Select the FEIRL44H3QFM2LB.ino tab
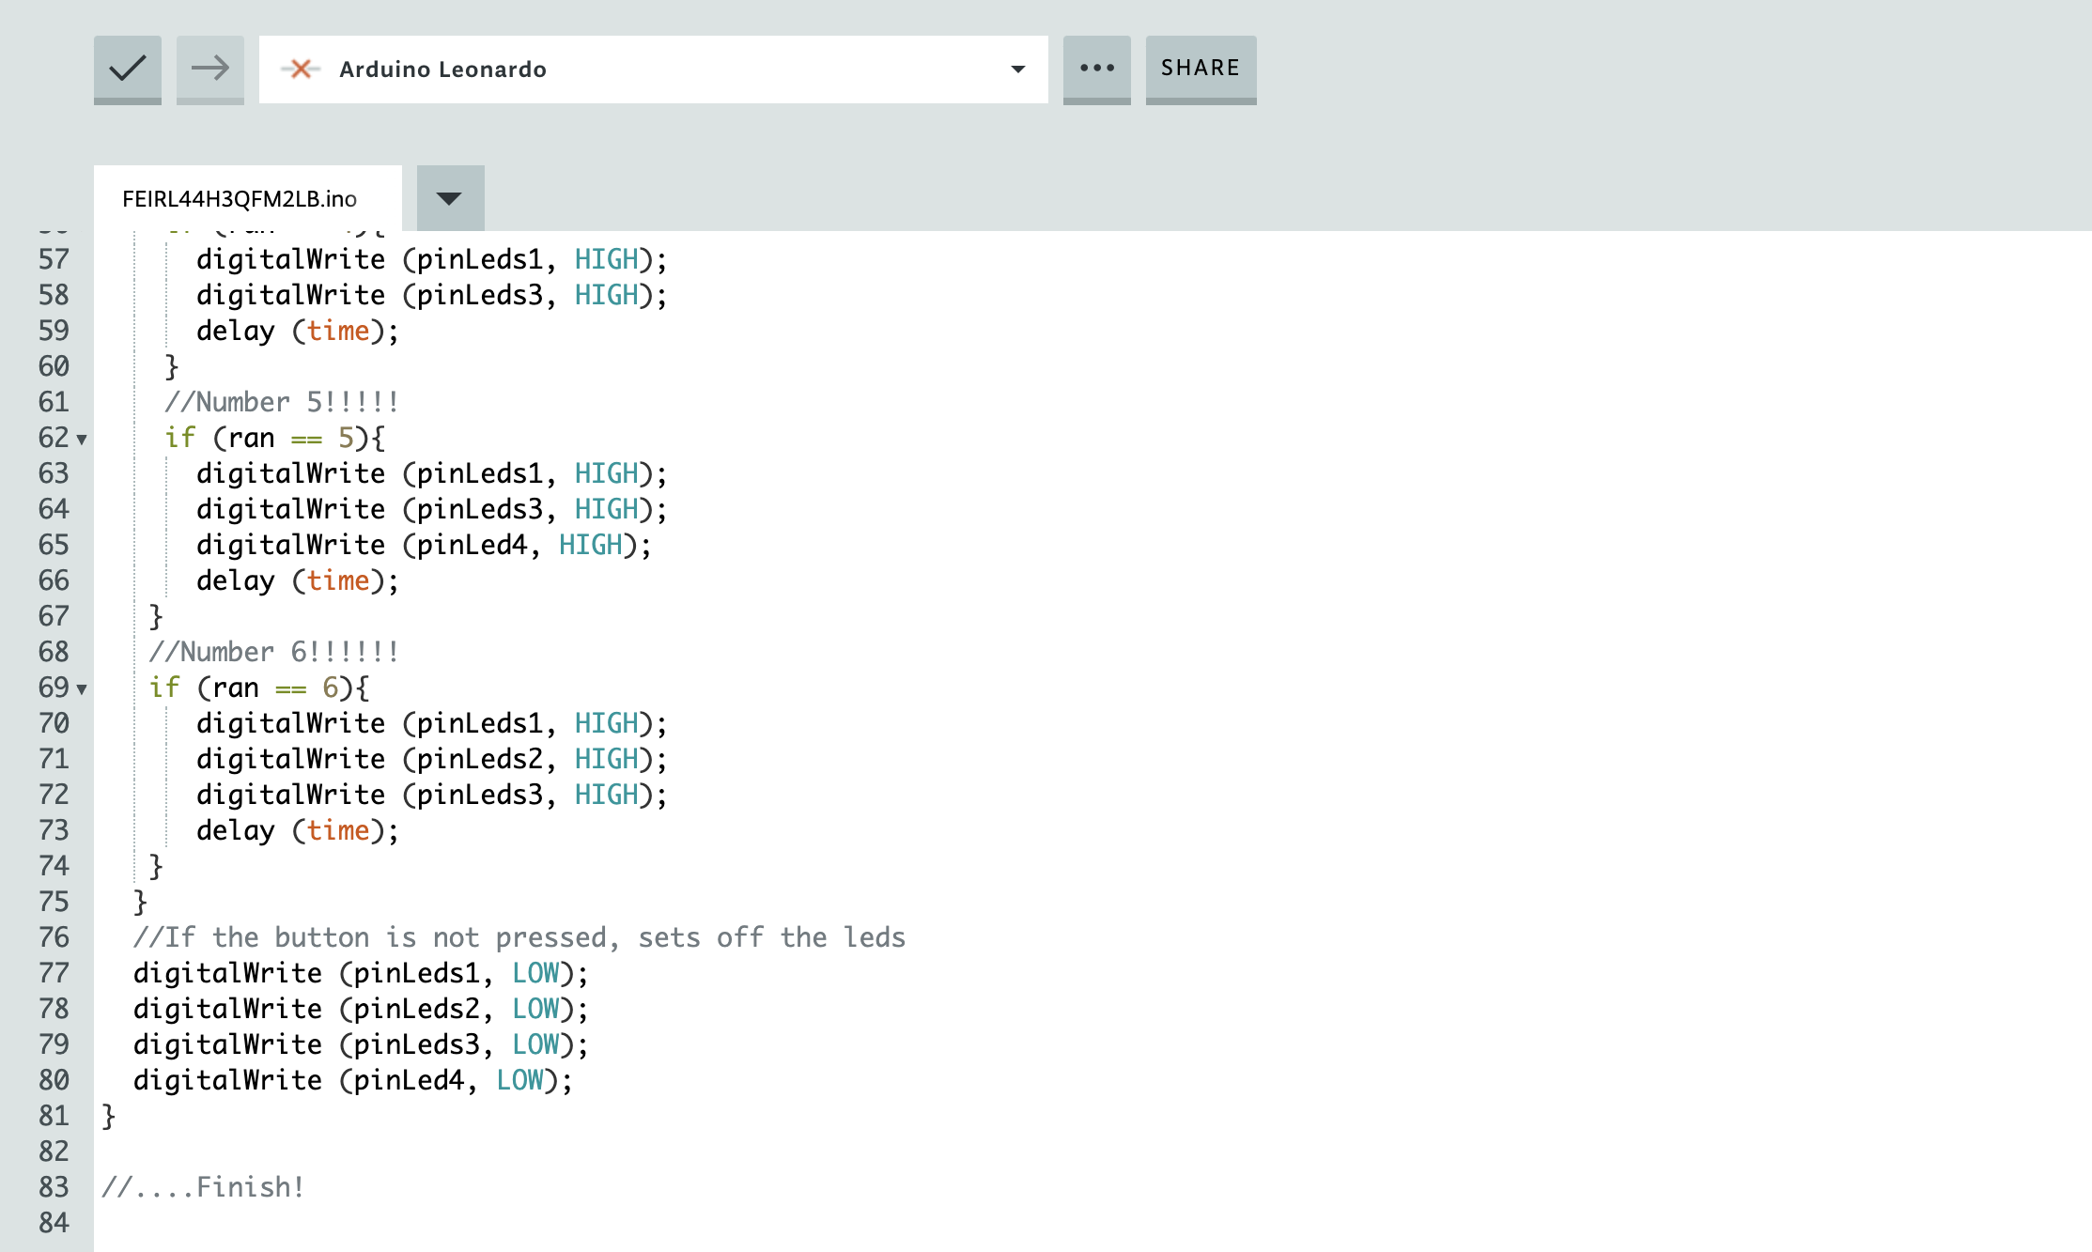The height and width of the screenshot is (1252, 2092). click(x=248, y=198)
